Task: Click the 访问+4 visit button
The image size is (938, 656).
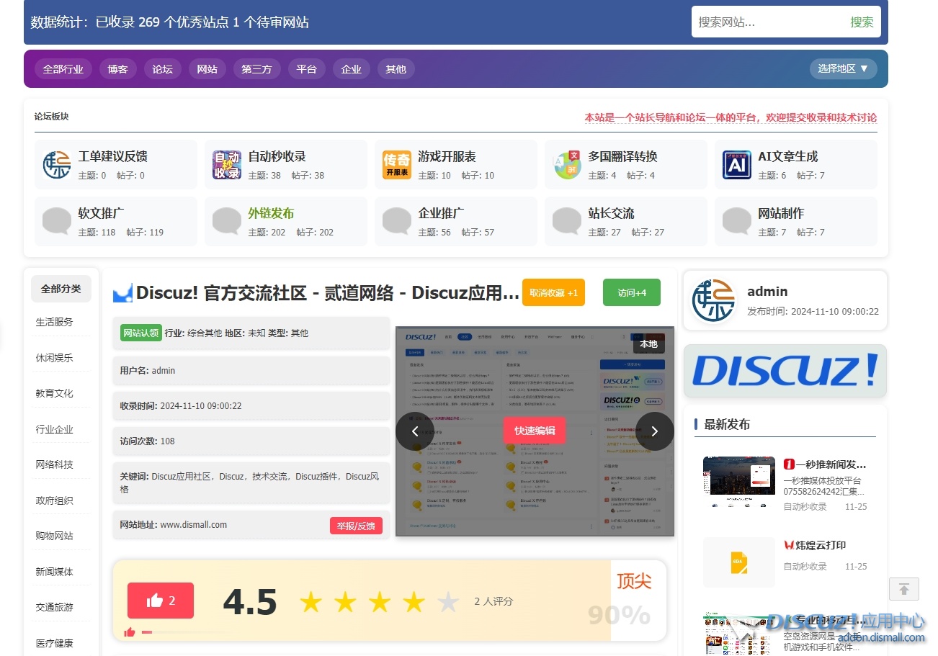Action: pos(631,292)
